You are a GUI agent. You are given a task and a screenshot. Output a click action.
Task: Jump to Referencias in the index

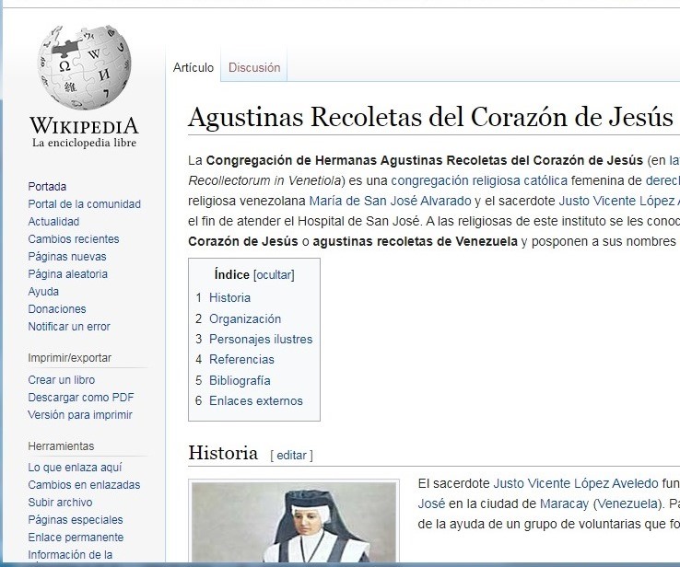pyautogui.click(x=241, y=359)
